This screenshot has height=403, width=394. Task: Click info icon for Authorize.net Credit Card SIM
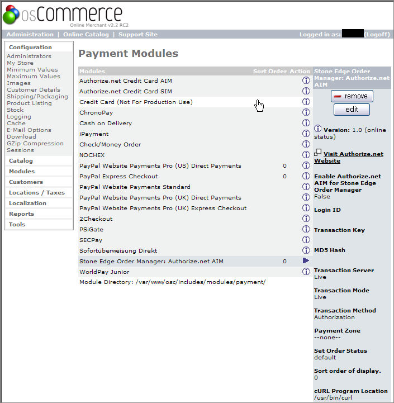[x=306, y=91]
